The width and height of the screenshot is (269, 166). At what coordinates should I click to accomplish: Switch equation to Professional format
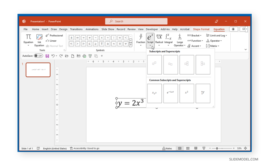point(54,35)
